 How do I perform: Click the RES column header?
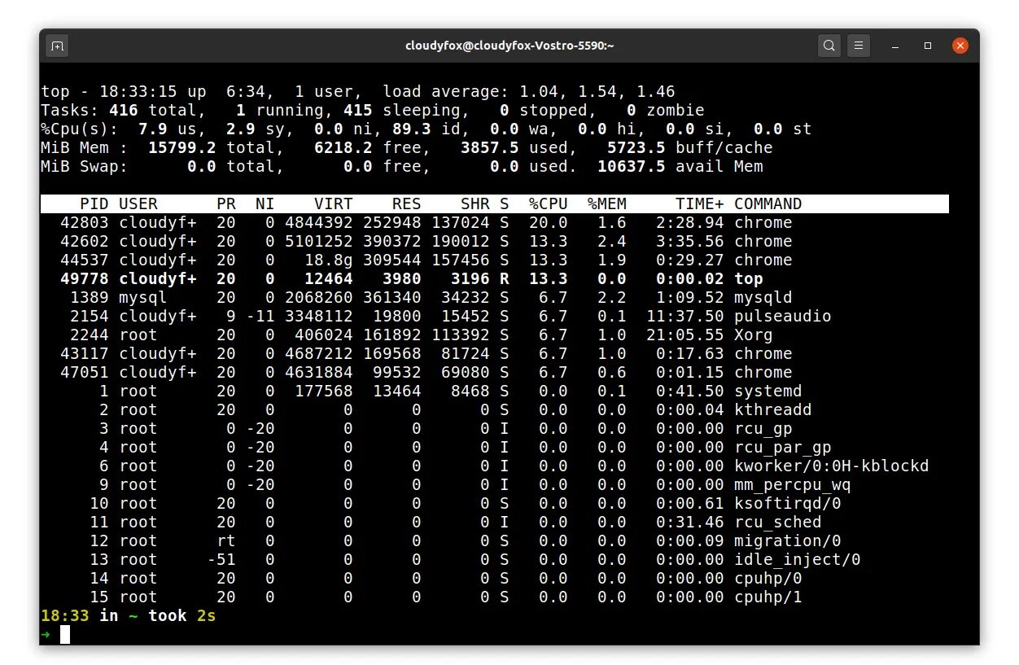click(407, 203)
